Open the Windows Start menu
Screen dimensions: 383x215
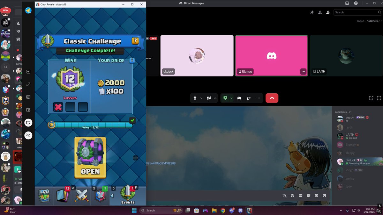pyautogui.click(x=134, y=210)
